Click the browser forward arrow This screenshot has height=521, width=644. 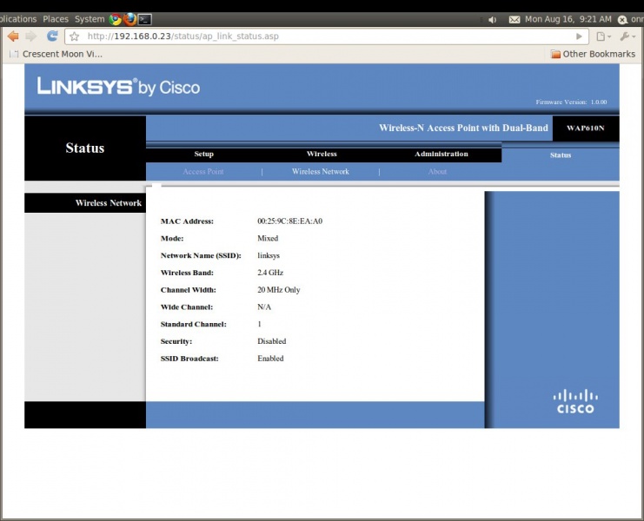coord(31,36)
